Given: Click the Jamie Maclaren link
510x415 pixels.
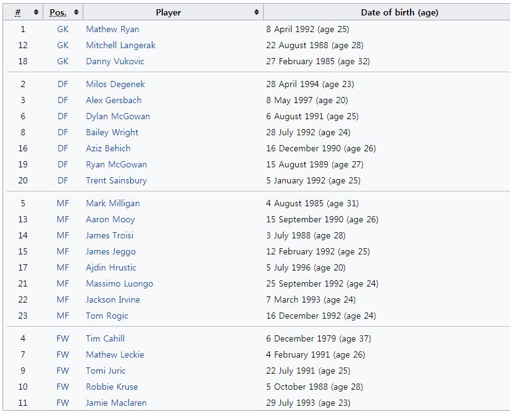Looking at the screenshot, I should [116, 403].
